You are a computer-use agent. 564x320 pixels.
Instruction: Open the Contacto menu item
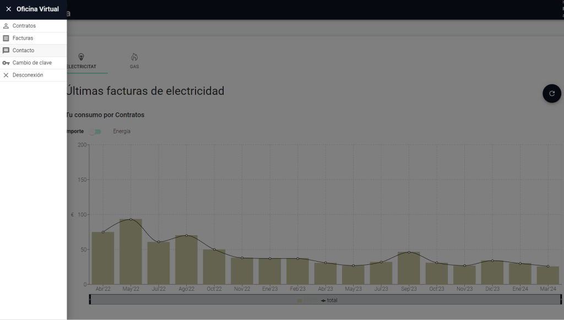(24, 51)
